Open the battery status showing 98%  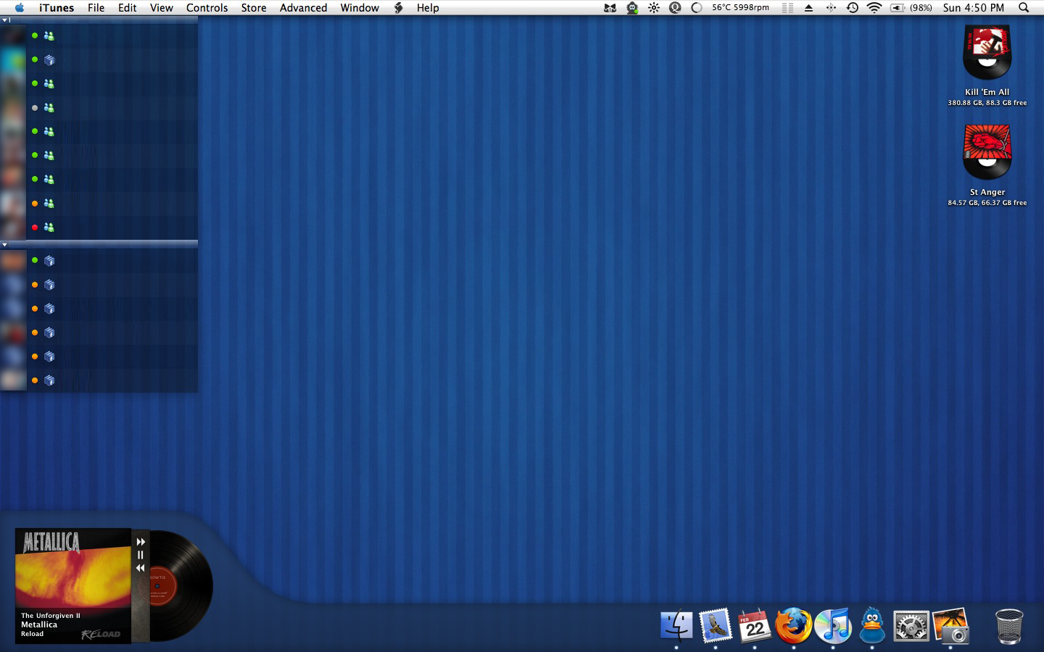click(x=911, y=8)
